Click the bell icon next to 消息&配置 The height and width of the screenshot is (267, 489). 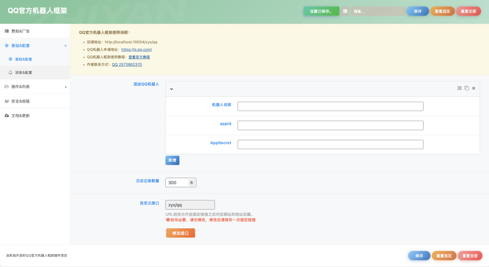pos(11,73)
